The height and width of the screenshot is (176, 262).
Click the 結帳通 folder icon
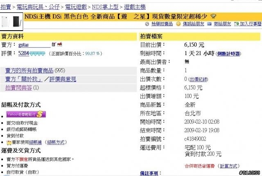[9, 143]
